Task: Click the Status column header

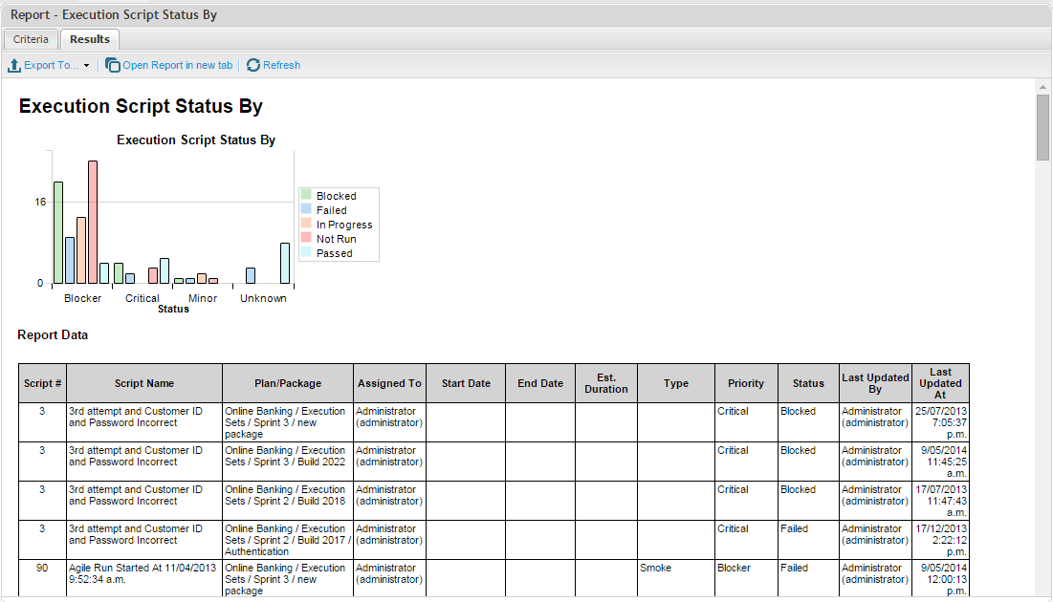Action: click(x=808, y=383)
